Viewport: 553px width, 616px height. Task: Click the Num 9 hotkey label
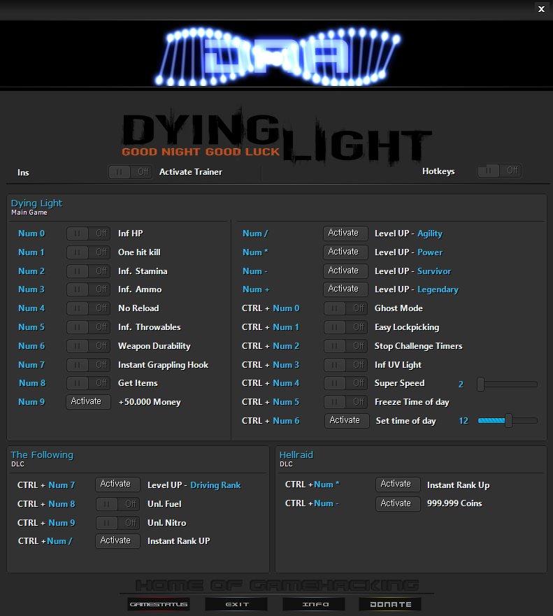coord(31,402)
